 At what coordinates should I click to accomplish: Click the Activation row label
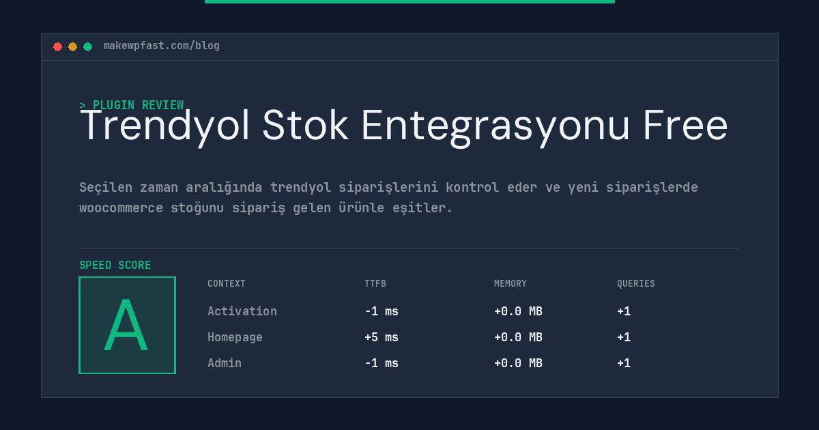242,311
